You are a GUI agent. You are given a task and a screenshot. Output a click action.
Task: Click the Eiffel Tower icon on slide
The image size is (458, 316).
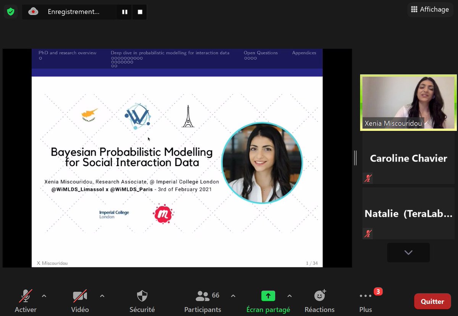coord(188,116)
